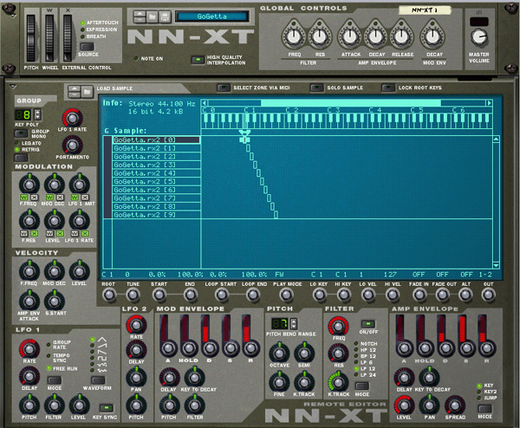Click the browse sample folder icon near Load Sample
This screenshot has width=520, height=428.
coord(88,92)
